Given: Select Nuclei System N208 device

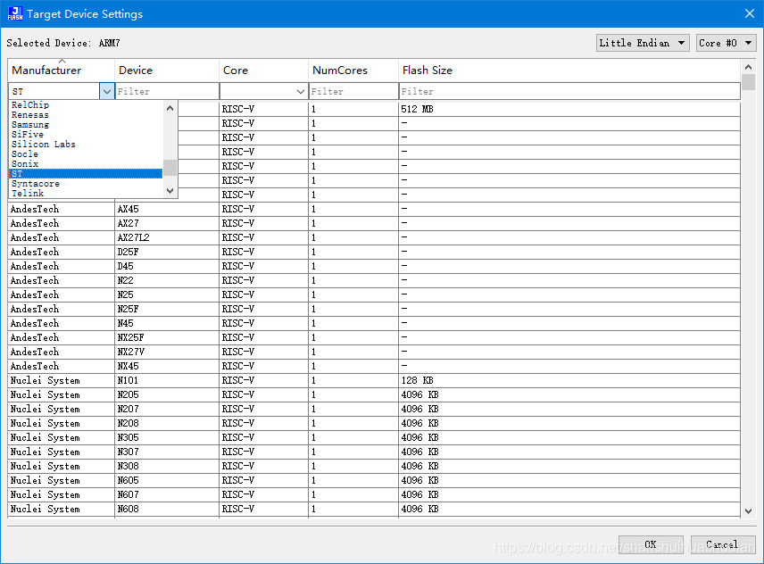Looking at the screenshot, I should click(x=374, y=423).
